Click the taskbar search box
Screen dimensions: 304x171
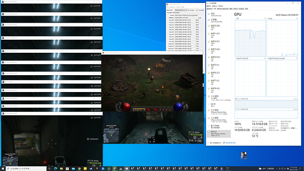[26, 168]
